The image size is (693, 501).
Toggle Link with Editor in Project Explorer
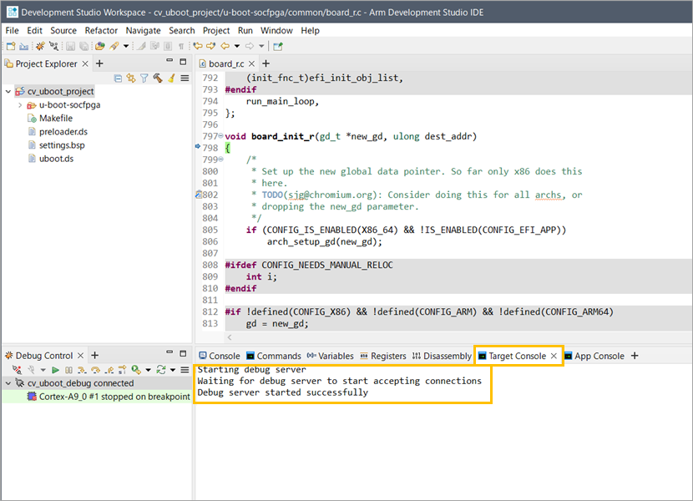pyautogui.click(x=131, y=78)
